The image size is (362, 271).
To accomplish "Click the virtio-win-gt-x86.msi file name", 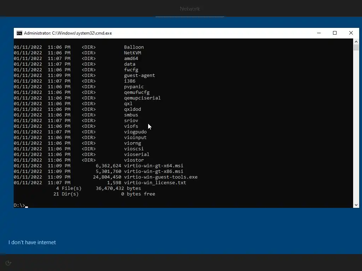I will click(x=153, y=171).
